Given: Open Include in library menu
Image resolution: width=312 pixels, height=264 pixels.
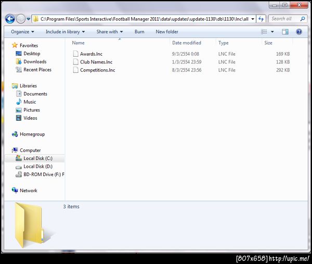Looking at the screenshot, I should 65,32.
